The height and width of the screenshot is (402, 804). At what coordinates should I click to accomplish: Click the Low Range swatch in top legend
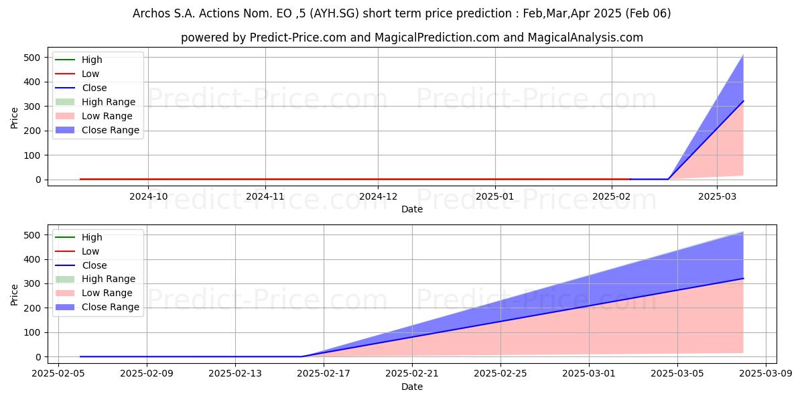pyautogui.click(x=66, y=117)
